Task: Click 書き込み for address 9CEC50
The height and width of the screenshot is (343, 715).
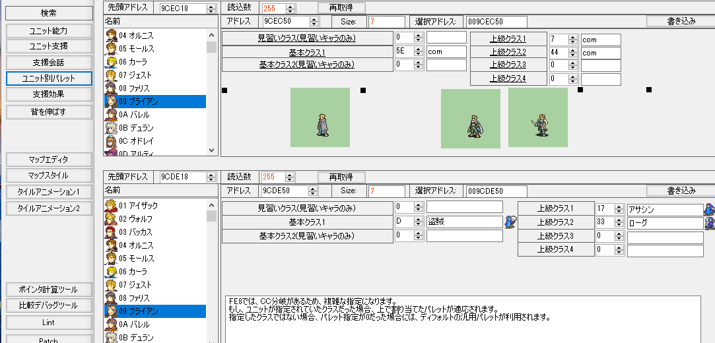Action: click(x=681, y=21)
